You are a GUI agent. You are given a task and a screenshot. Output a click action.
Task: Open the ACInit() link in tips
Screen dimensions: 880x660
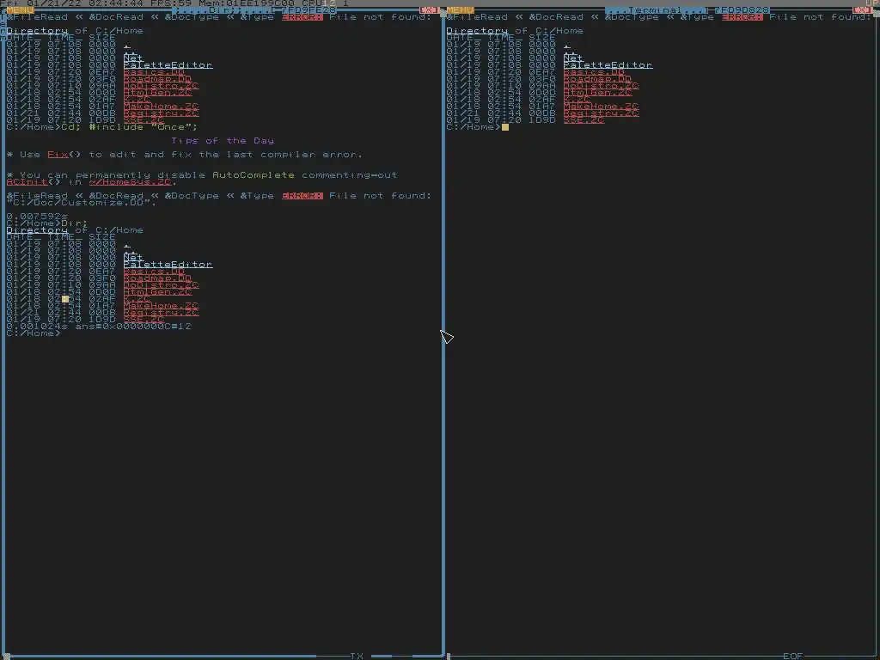(27, 182)
